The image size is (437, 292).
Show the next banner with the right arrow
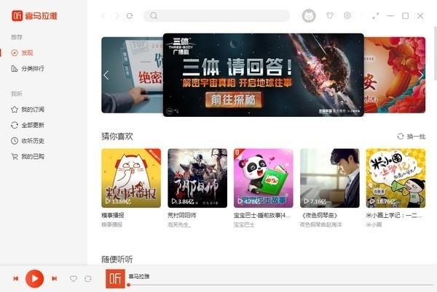point(421,75)
